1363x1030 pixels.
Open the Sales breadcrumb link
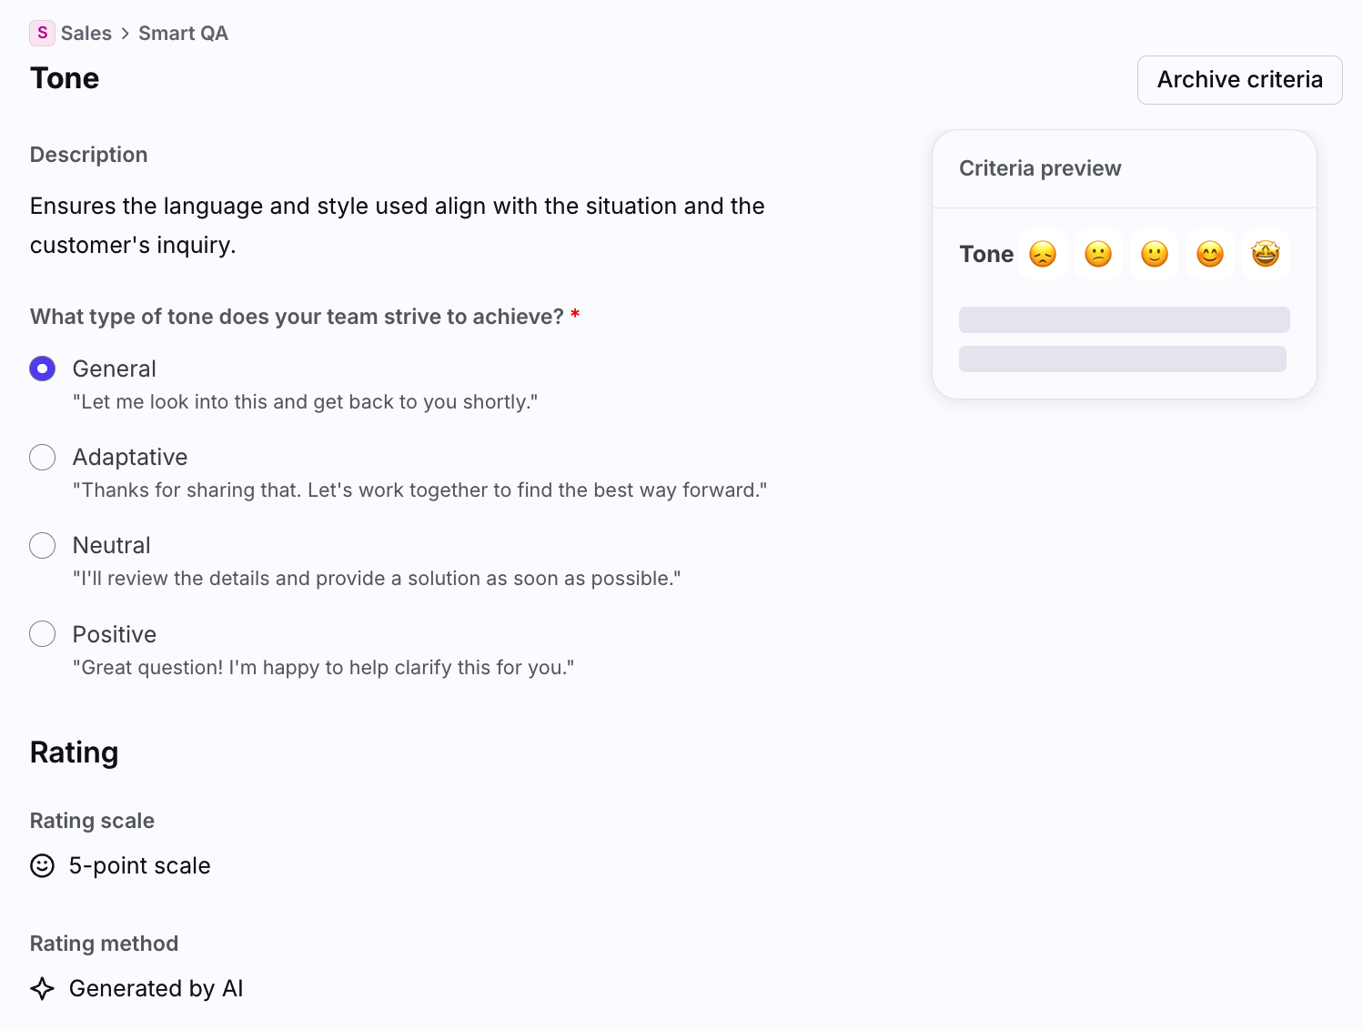(x=86, y=34)
